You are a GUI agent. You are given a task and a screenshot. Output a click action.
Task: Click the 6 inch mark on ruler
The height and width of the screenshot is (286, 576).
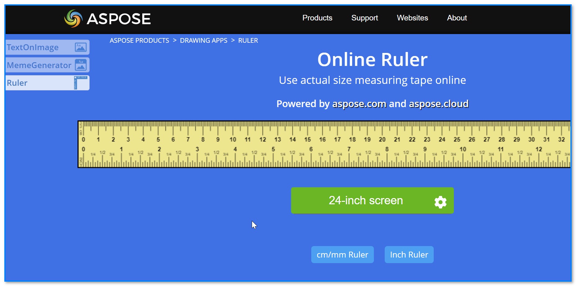pos(311,149)
